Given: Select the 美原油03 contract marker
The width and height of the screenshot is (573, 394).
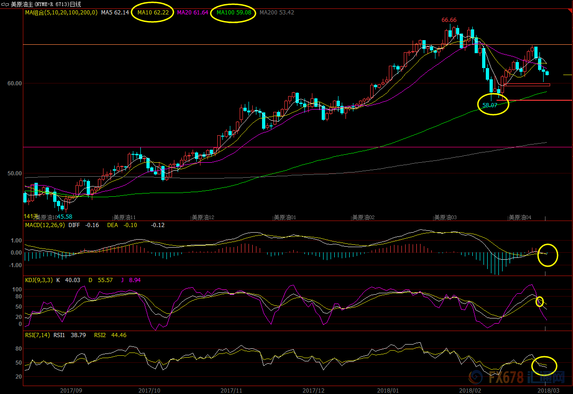Looking at the screenshot, I should pyautogui.click(x=445, y=217).
